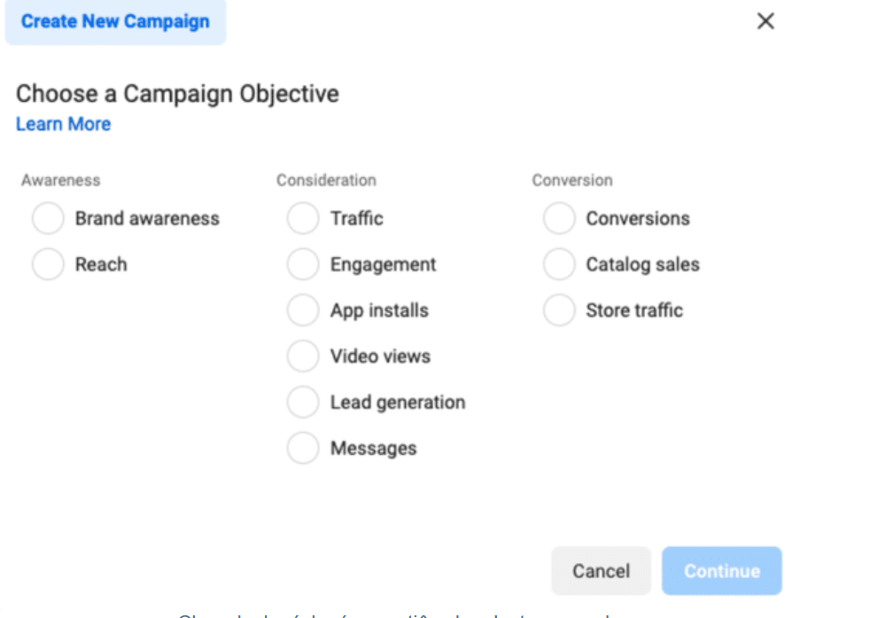This screenshot has height=618, width=870.
Task: Click the Consideration category heading
Action: pyautogui.click(x=326, y=180)
